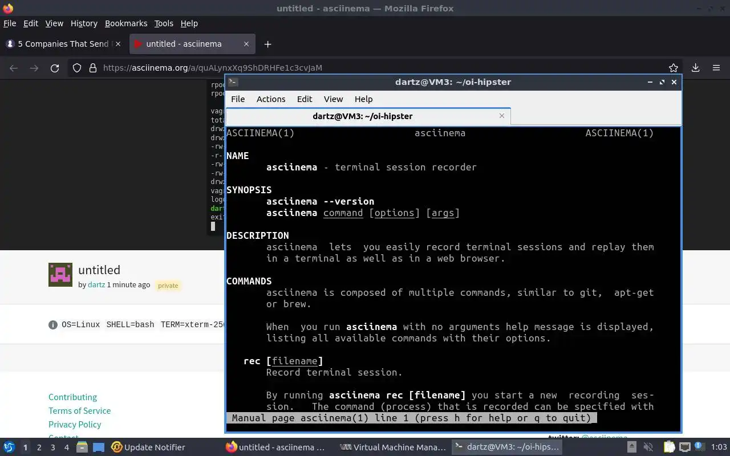
Task: Switch to Virtual Machine Manager taskbar entry
Action: [x=392, y=447]
